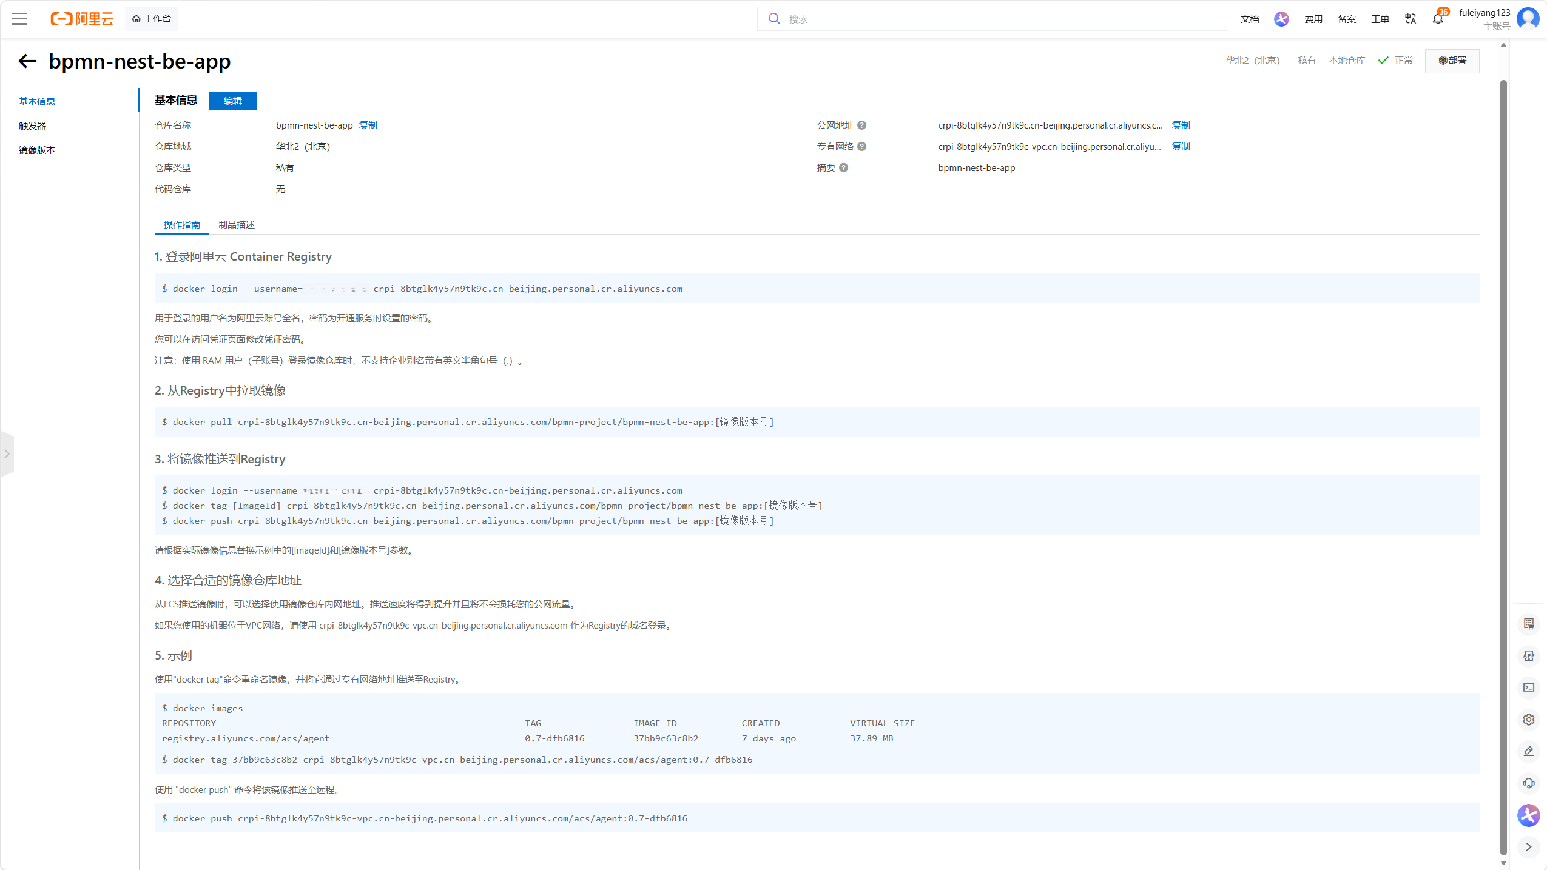Open the notification bell
The image size is (1547, 870).
[x=1438, y=19]
